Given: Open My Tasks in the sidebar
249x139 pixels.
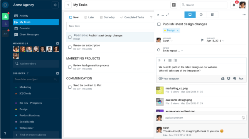Looking at the screenshot, I should pos(36,22).
